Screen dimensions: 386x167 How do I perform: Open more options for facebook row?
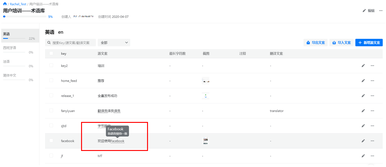click(x=372, y=141)
